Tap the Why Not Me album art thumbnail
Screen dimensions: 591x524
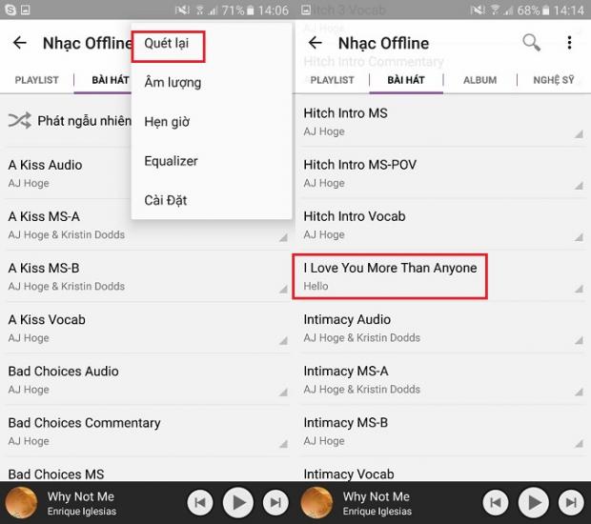(x=21, y=503)
